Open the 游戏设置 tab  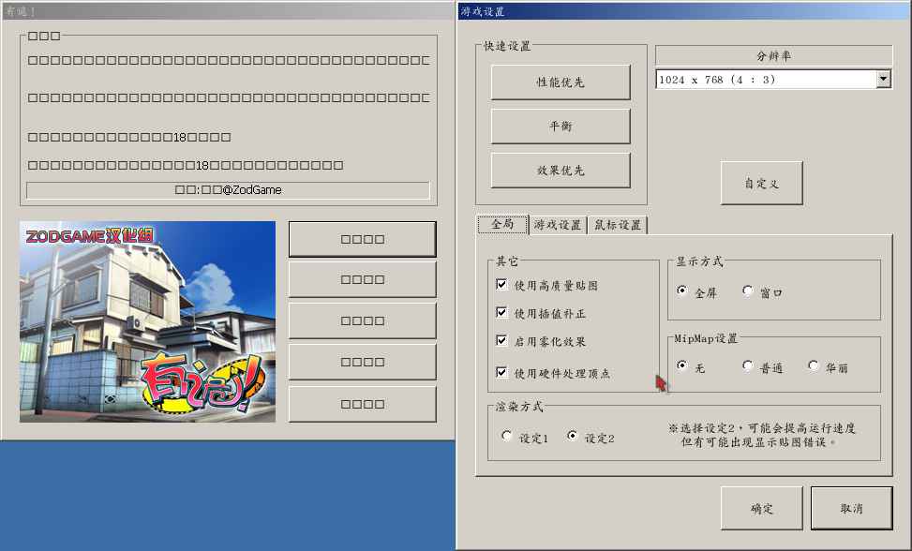click(557, 225)
